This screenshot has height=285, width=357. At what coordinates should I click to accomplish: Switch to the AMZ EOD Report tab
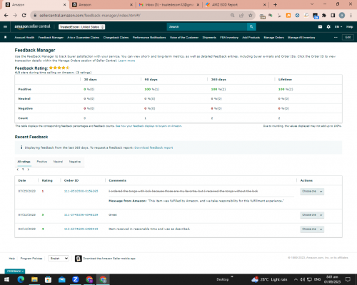[236, 4]
